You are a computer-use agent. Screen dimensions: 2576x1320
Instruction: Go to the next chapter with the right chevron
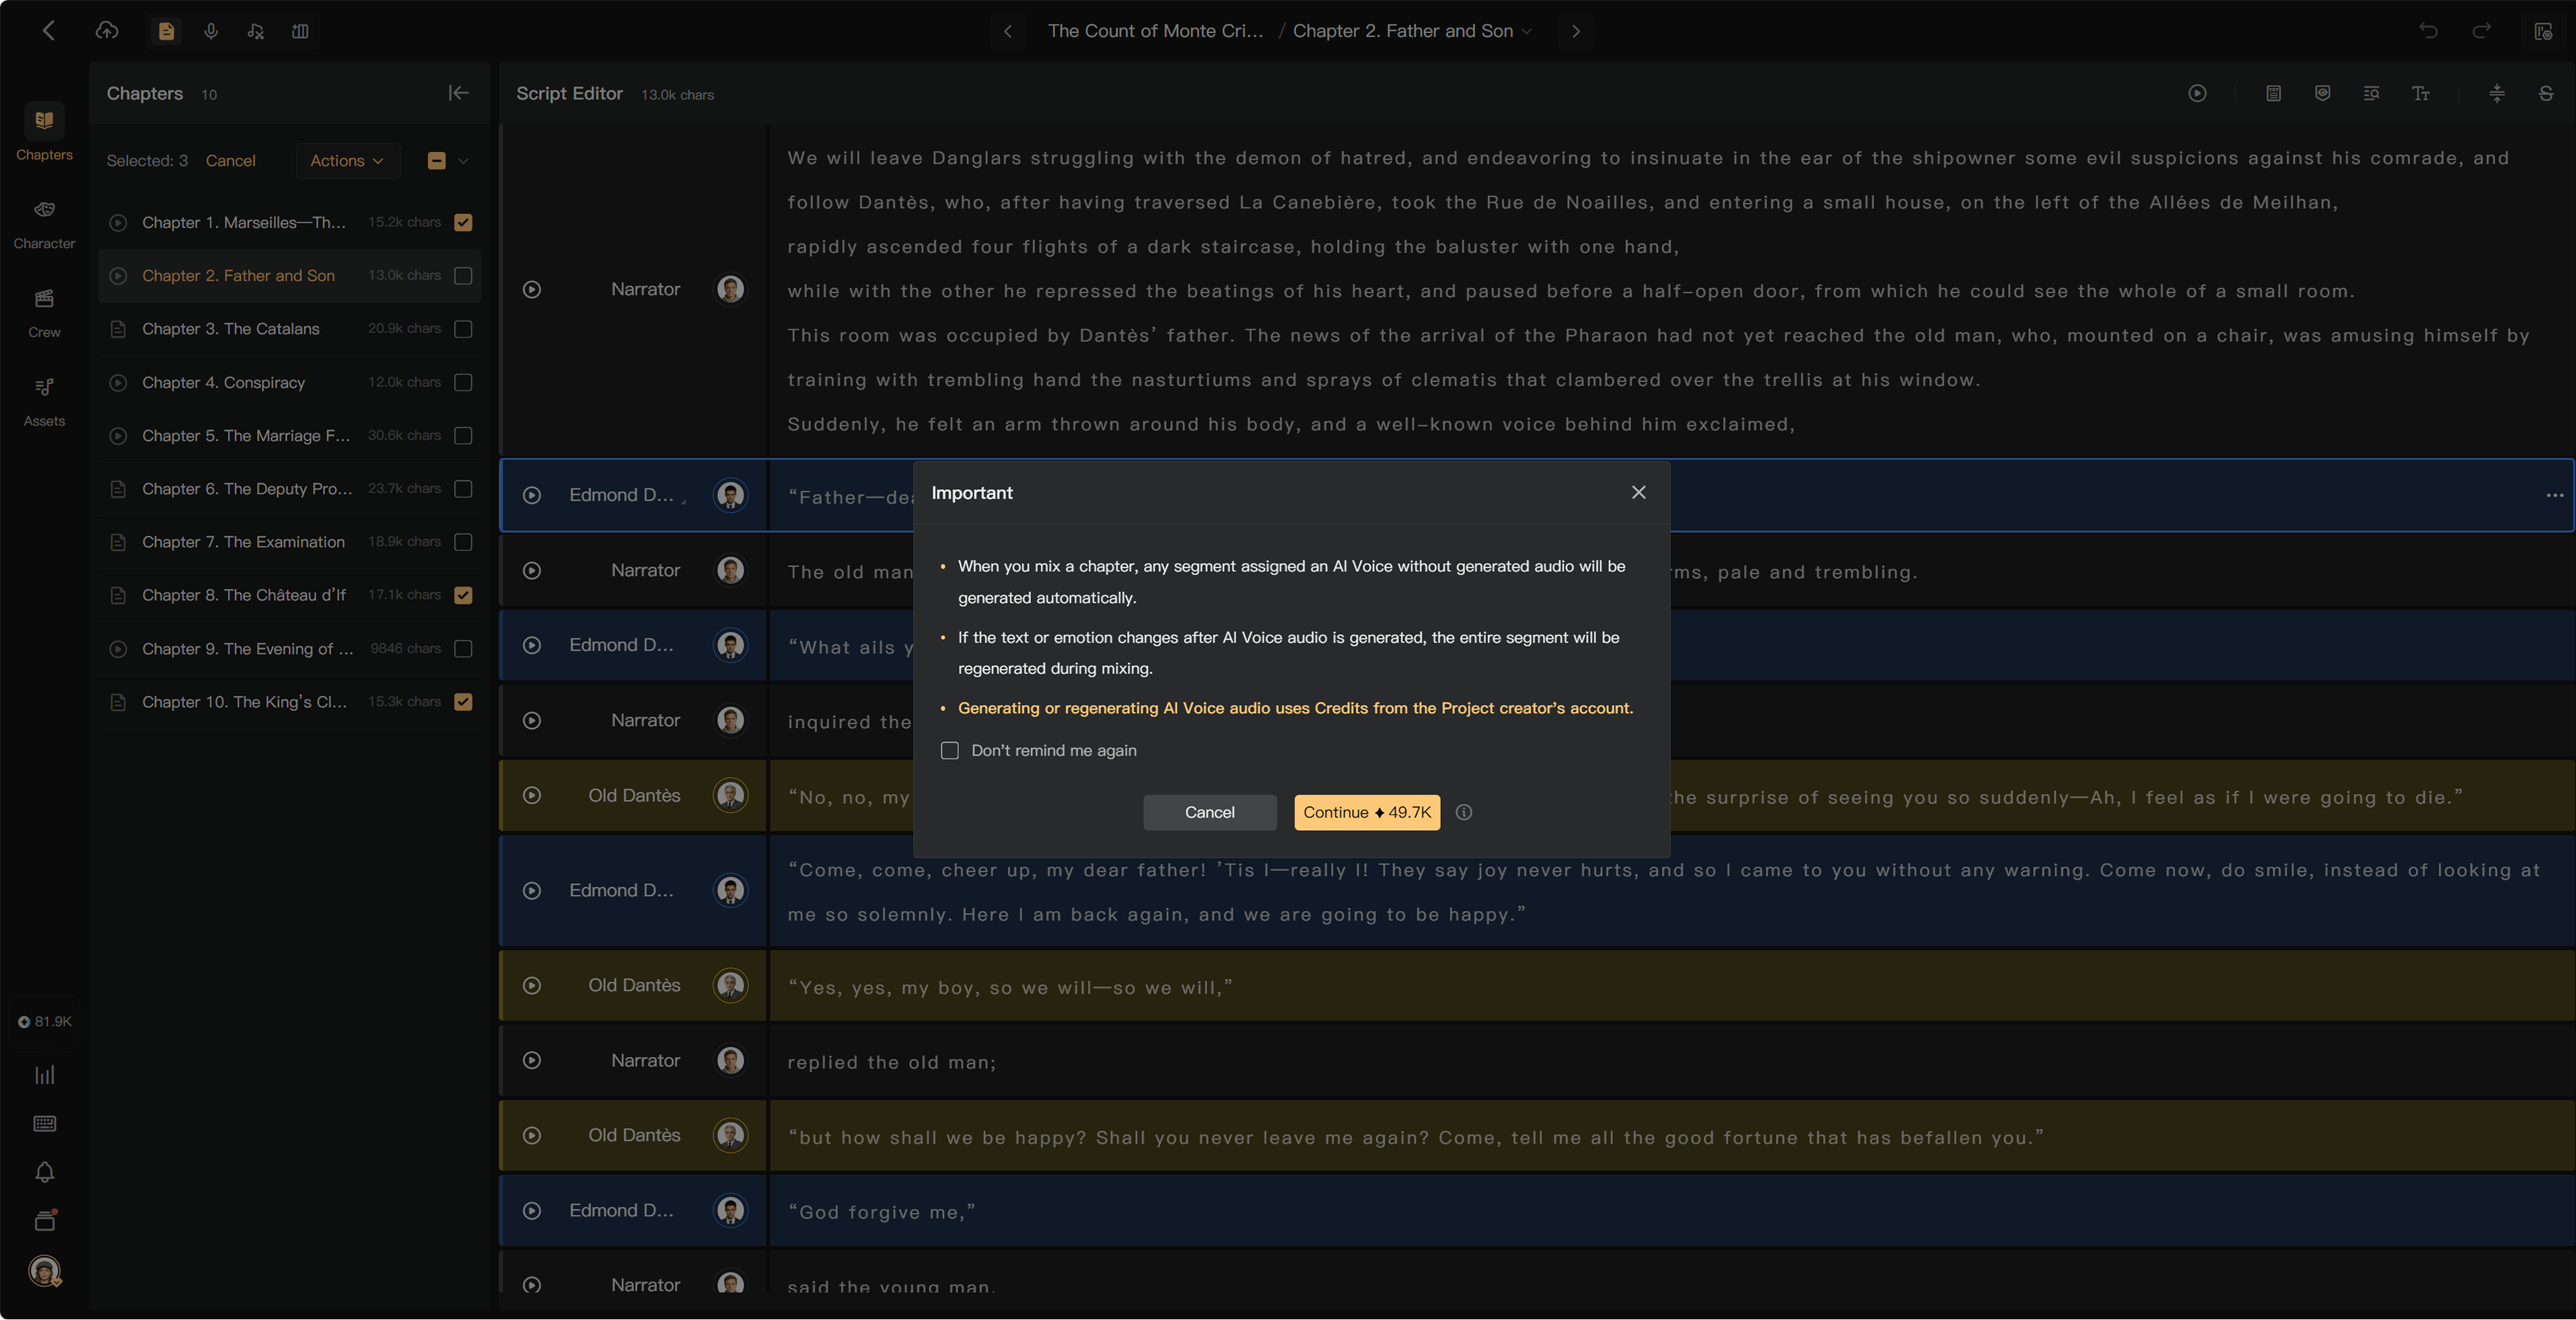[1575, 31]
